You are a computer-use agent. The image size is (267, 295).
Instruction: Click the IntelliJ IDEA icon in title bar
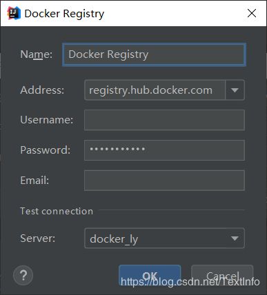pyautogui.click(x=14, y=13)
